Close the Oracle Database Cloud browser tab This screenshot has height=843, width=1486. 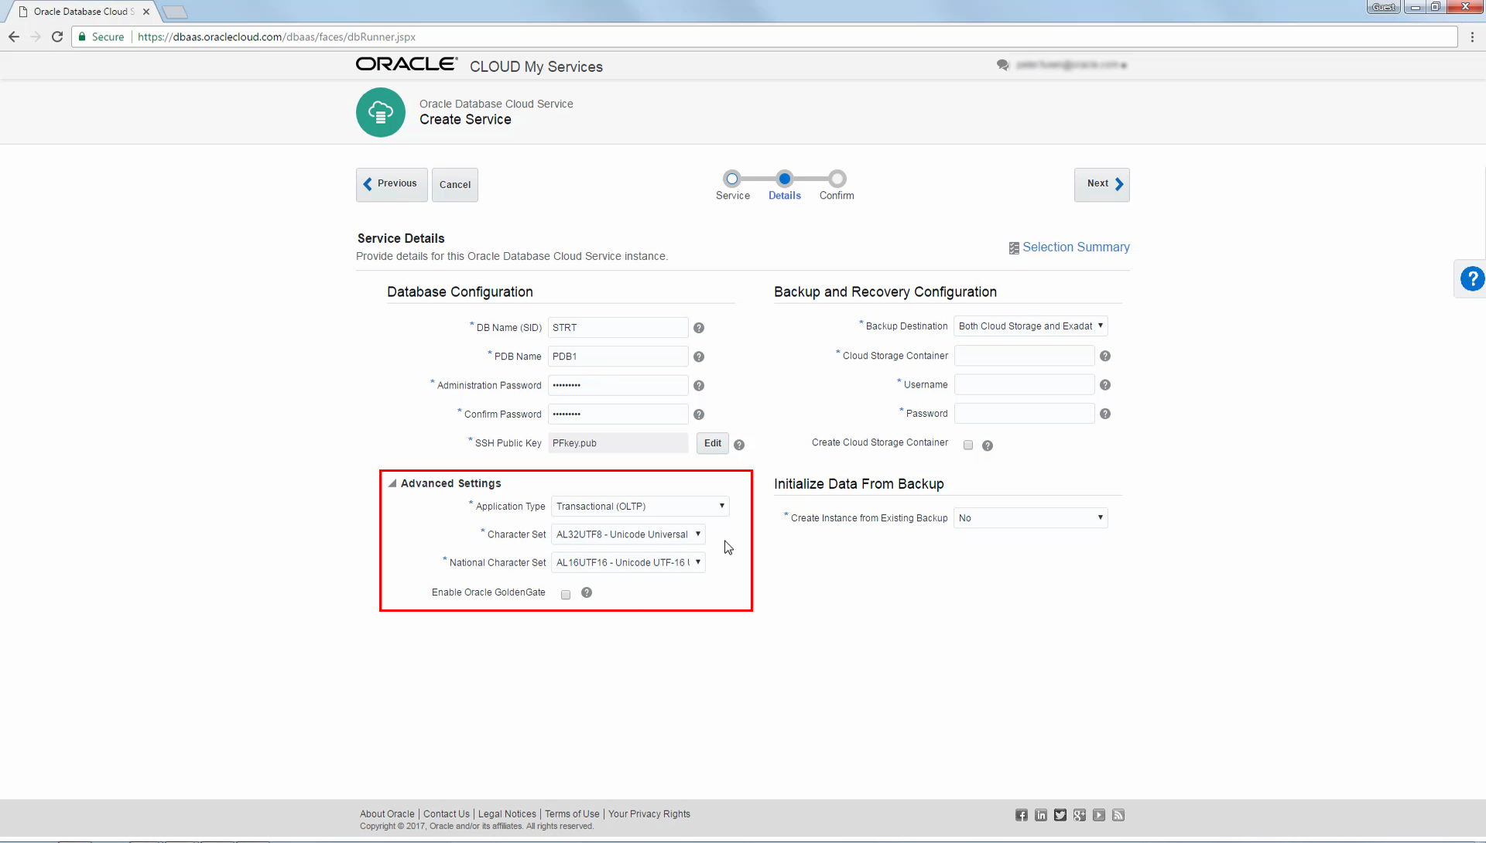(146, 12)
